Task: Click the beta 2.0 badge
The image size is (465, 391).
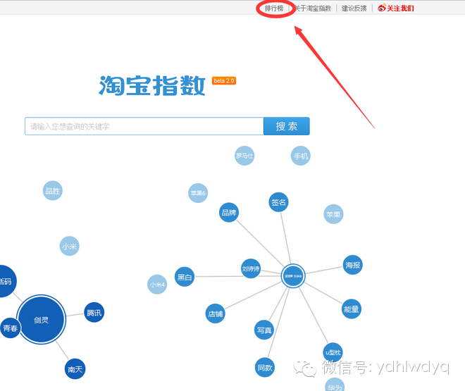Action: 224,80
